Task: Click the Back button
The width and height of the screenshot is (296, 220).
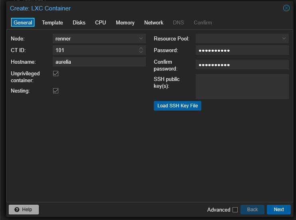Action: click(x=252, y=210)
